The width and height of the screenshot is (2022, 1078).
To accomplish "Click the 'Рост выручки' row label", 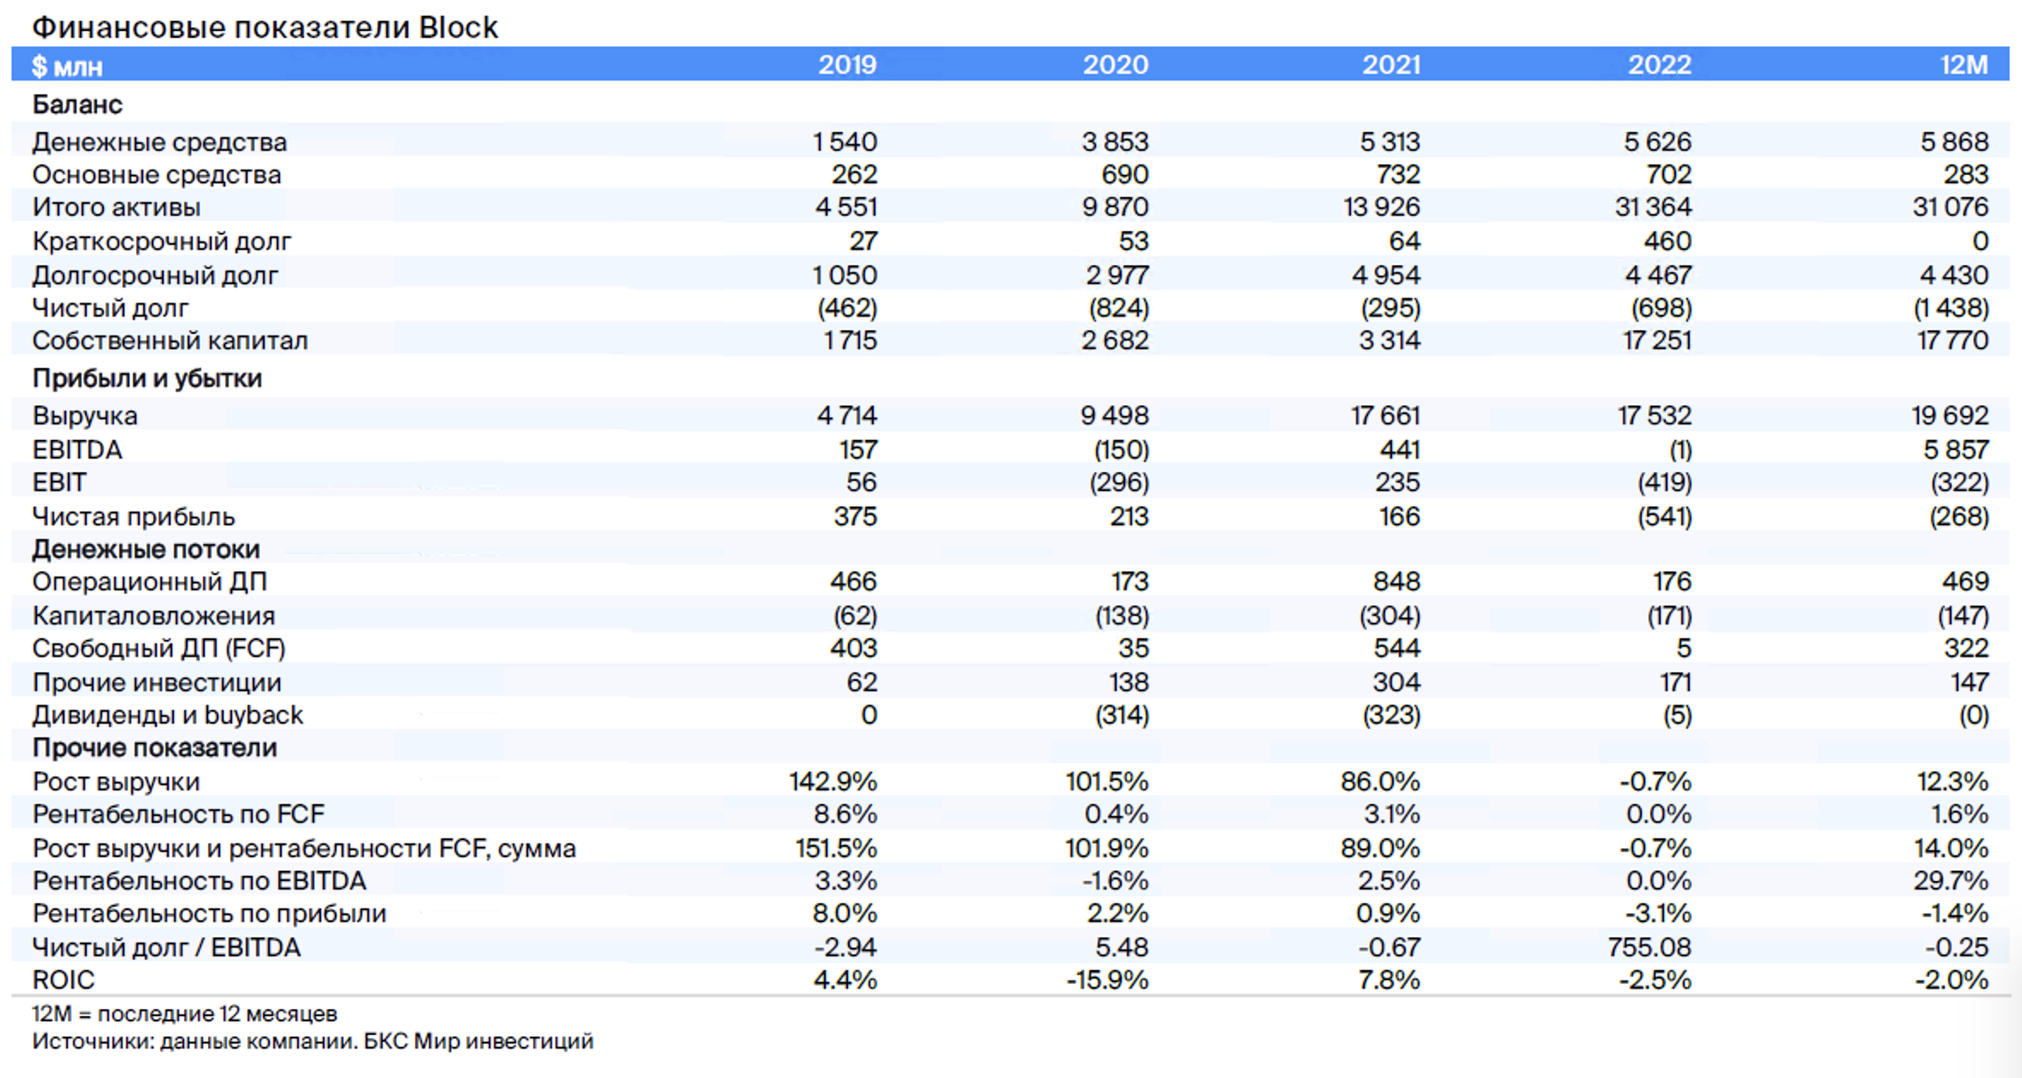I will [x=116, y=782].
